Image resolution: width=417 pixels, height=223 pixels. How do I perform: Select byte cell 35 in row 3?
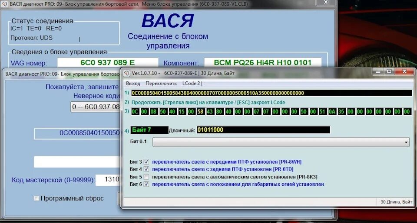click(x=341, y=112)
